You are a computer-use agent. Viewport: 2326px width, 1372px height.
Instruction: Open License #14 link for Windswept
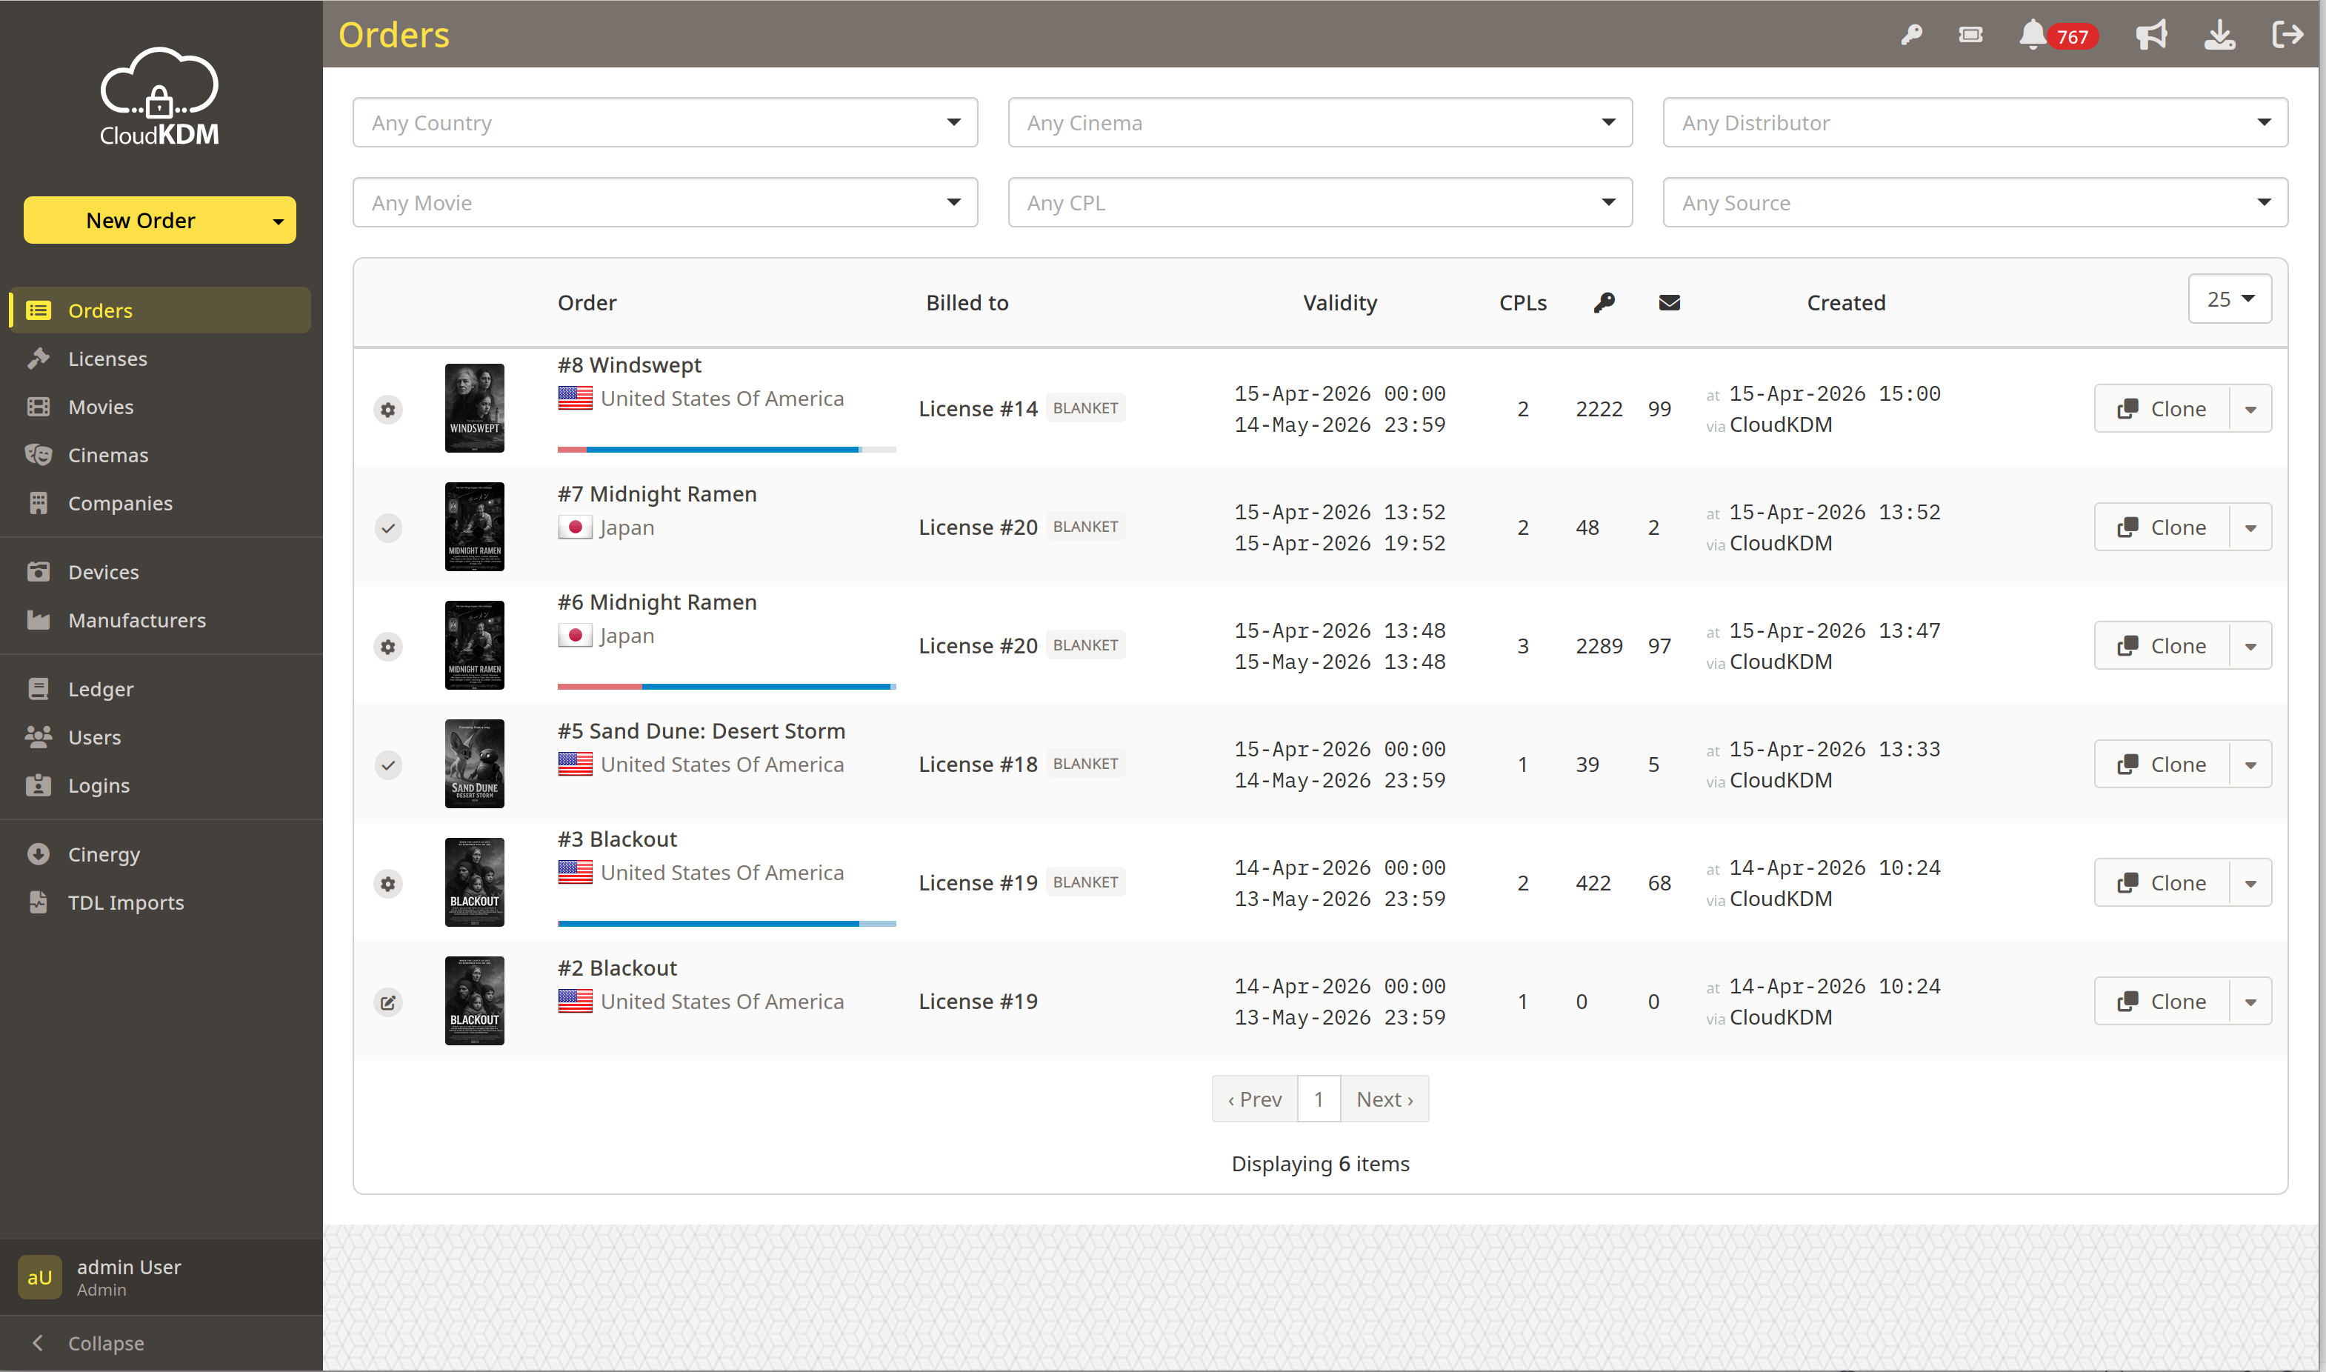pyautogui.click(x=978, y=409)
